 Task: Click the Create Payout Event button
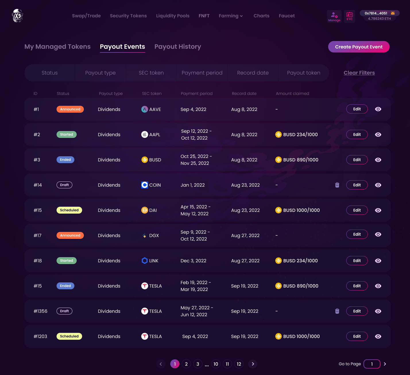point(359,47)
